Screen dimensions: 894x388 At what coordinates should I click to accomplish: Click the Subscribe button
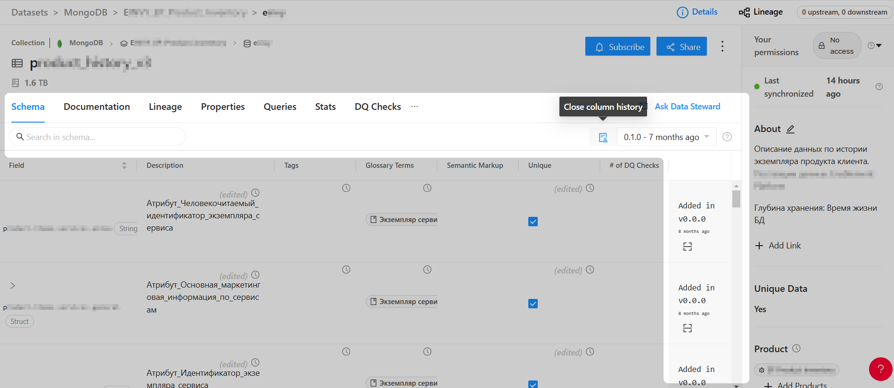[617, 47]
